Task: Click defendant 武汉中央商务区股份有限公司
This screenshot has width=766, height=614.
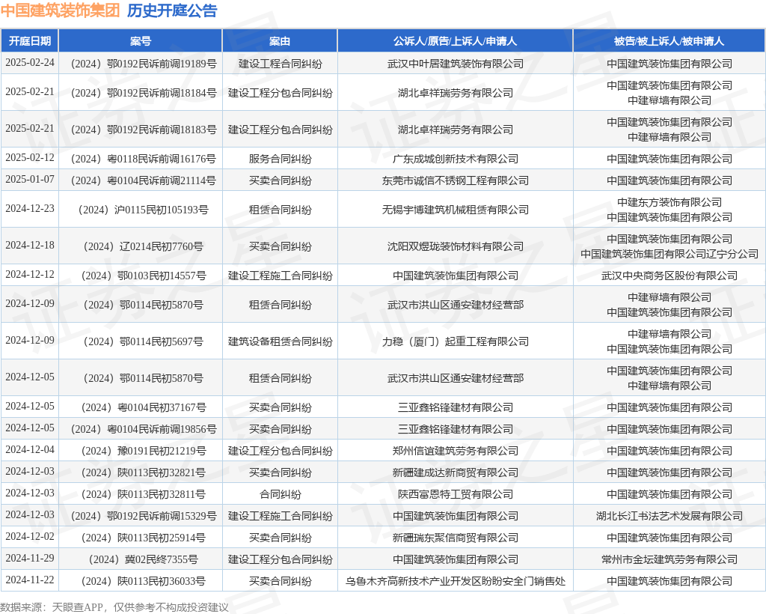Action: coord(670,276)
